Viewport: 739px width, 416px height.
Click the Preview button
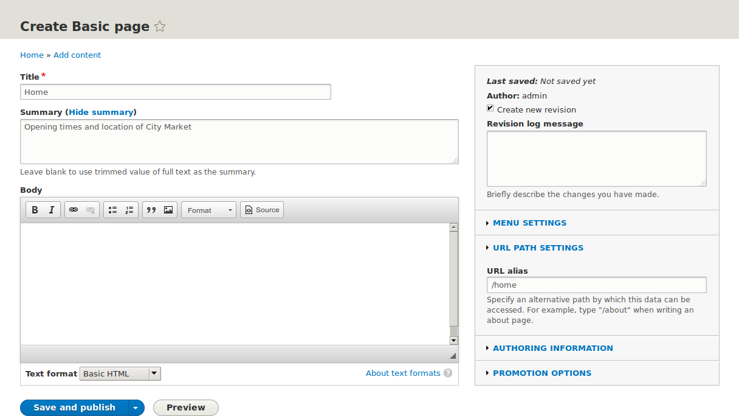coord(185,408)
